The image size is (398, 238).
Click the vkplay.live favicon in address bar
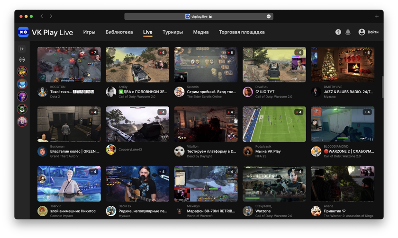tap(188, 17)
